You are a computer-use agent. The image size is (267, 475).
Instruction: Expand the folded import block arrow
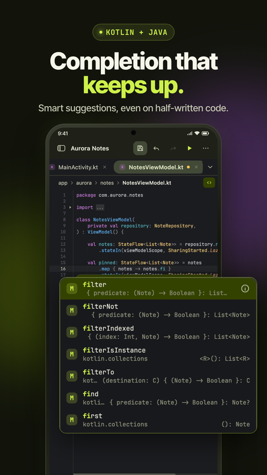pos(70,207)
